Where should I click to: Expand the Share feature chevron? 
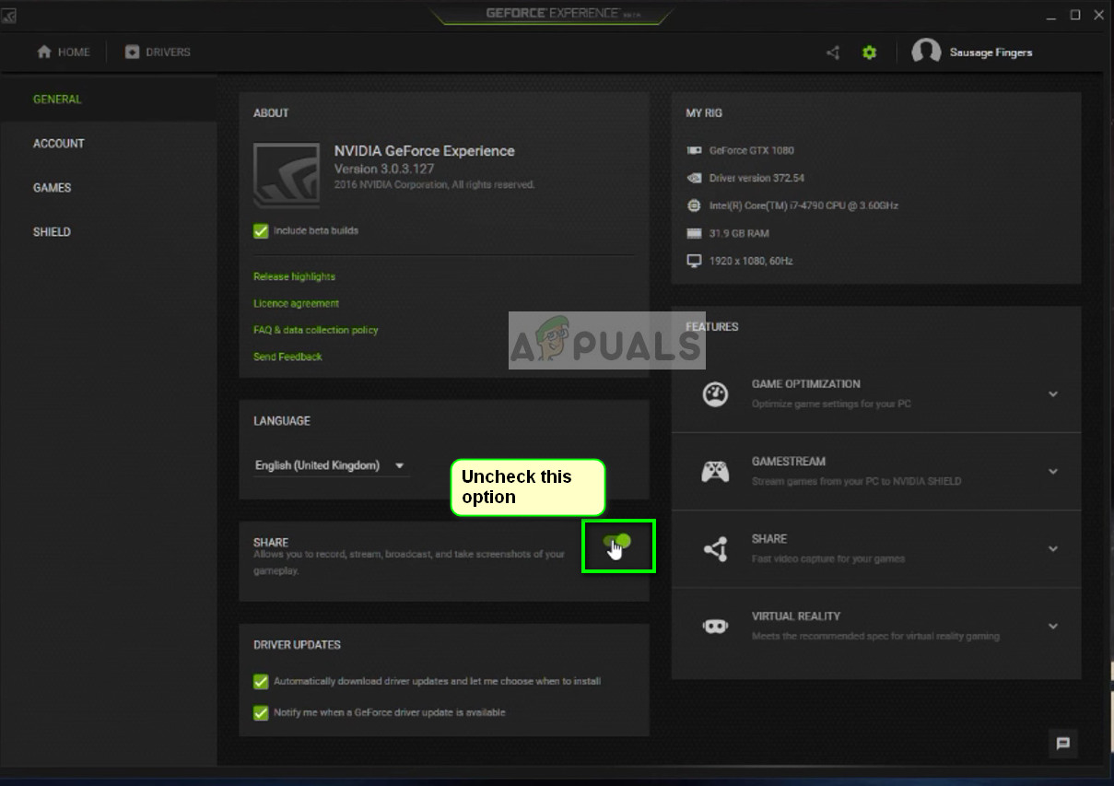tap(1053, 549)
